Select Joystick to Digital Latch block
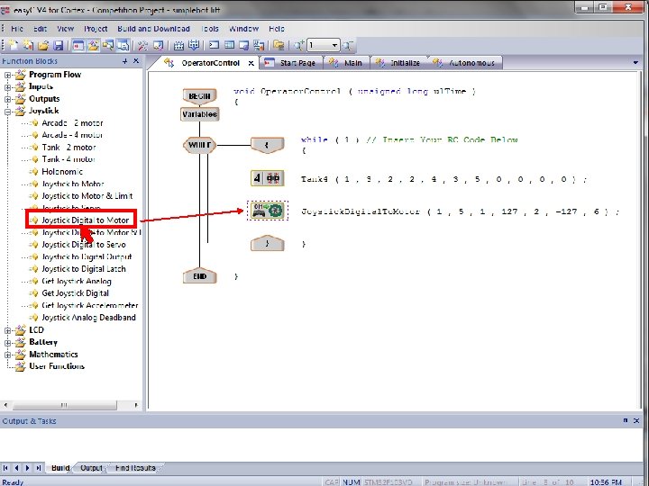 click(84, 269)
